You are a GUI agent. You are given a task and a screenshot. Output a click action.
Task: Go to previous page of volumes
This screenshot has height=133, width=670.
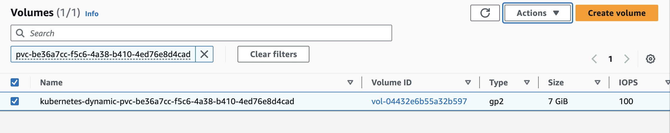tap(594, 59)
